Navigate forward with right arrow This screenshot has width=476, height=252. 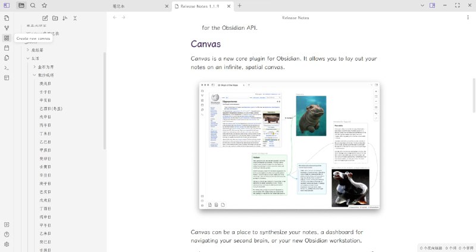[x=123, y=17]
